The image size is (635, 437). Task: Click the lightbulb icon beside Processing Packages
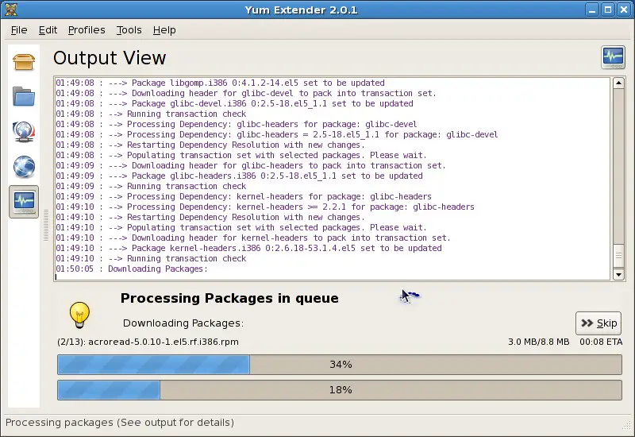point(79,315)
